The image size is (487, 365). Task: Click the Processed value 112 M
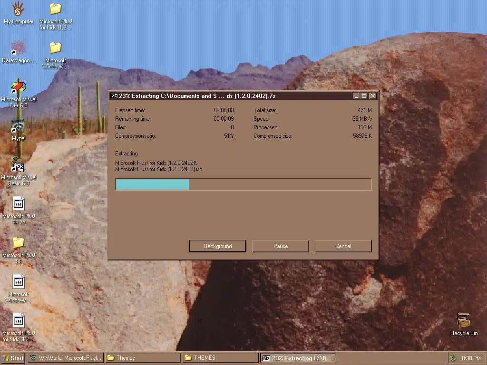pyautogui.click(x=365, y=127)
